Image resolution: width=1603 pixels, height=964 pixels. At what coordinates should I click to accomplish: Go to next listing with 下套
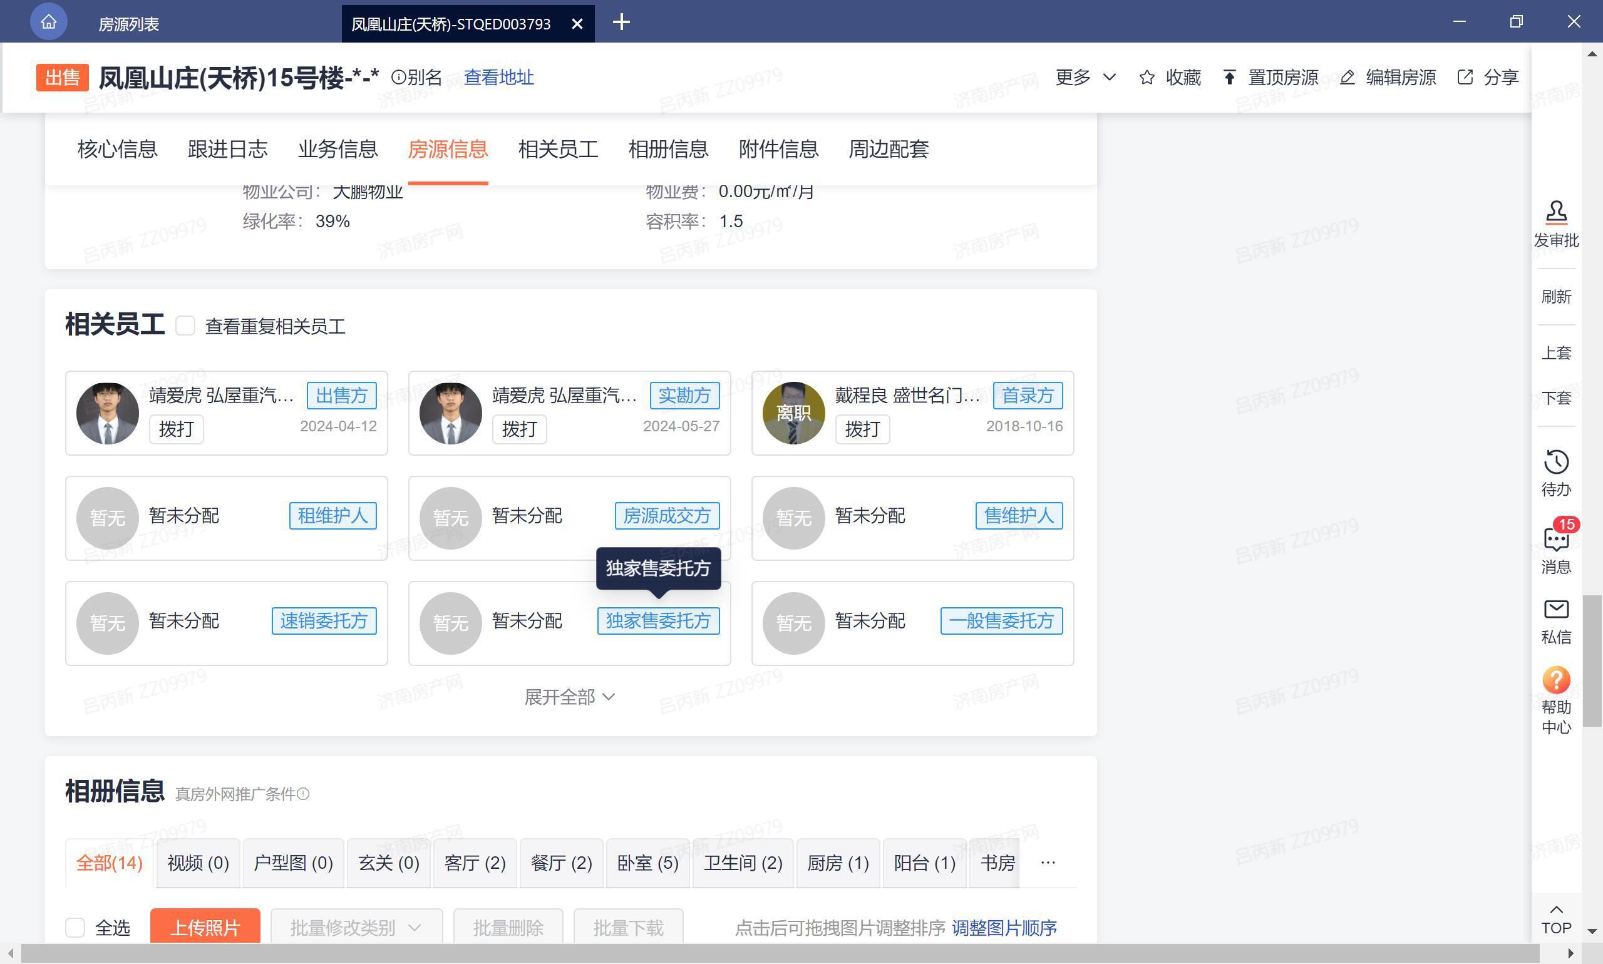[x=1555, y=397]
